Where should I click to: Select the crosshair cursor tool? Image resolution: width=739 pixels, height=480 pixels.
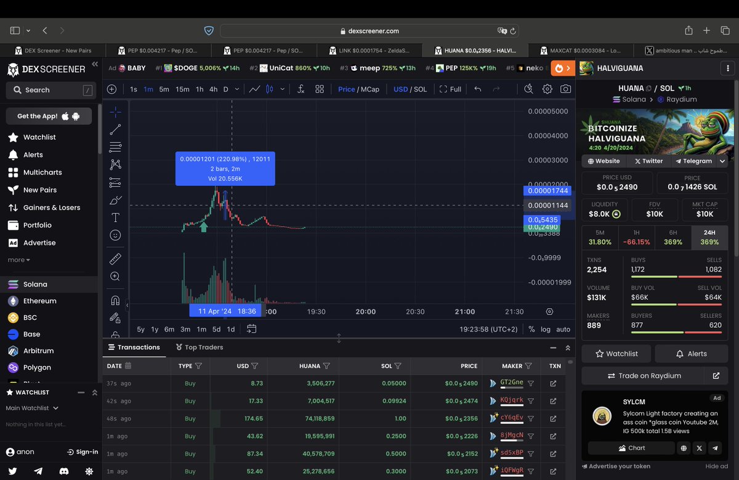[115, 112]
